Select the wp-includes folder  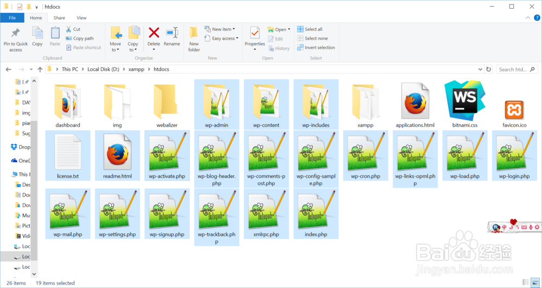316,104
